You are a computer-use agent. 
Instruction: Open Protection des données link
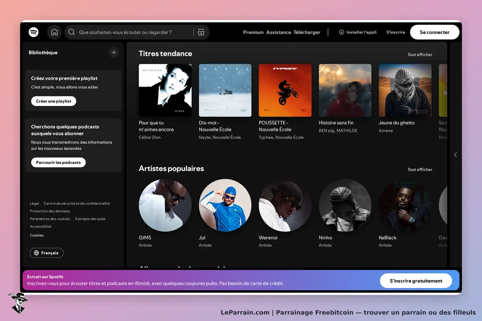pyautogui.click(x=50, y=211)
